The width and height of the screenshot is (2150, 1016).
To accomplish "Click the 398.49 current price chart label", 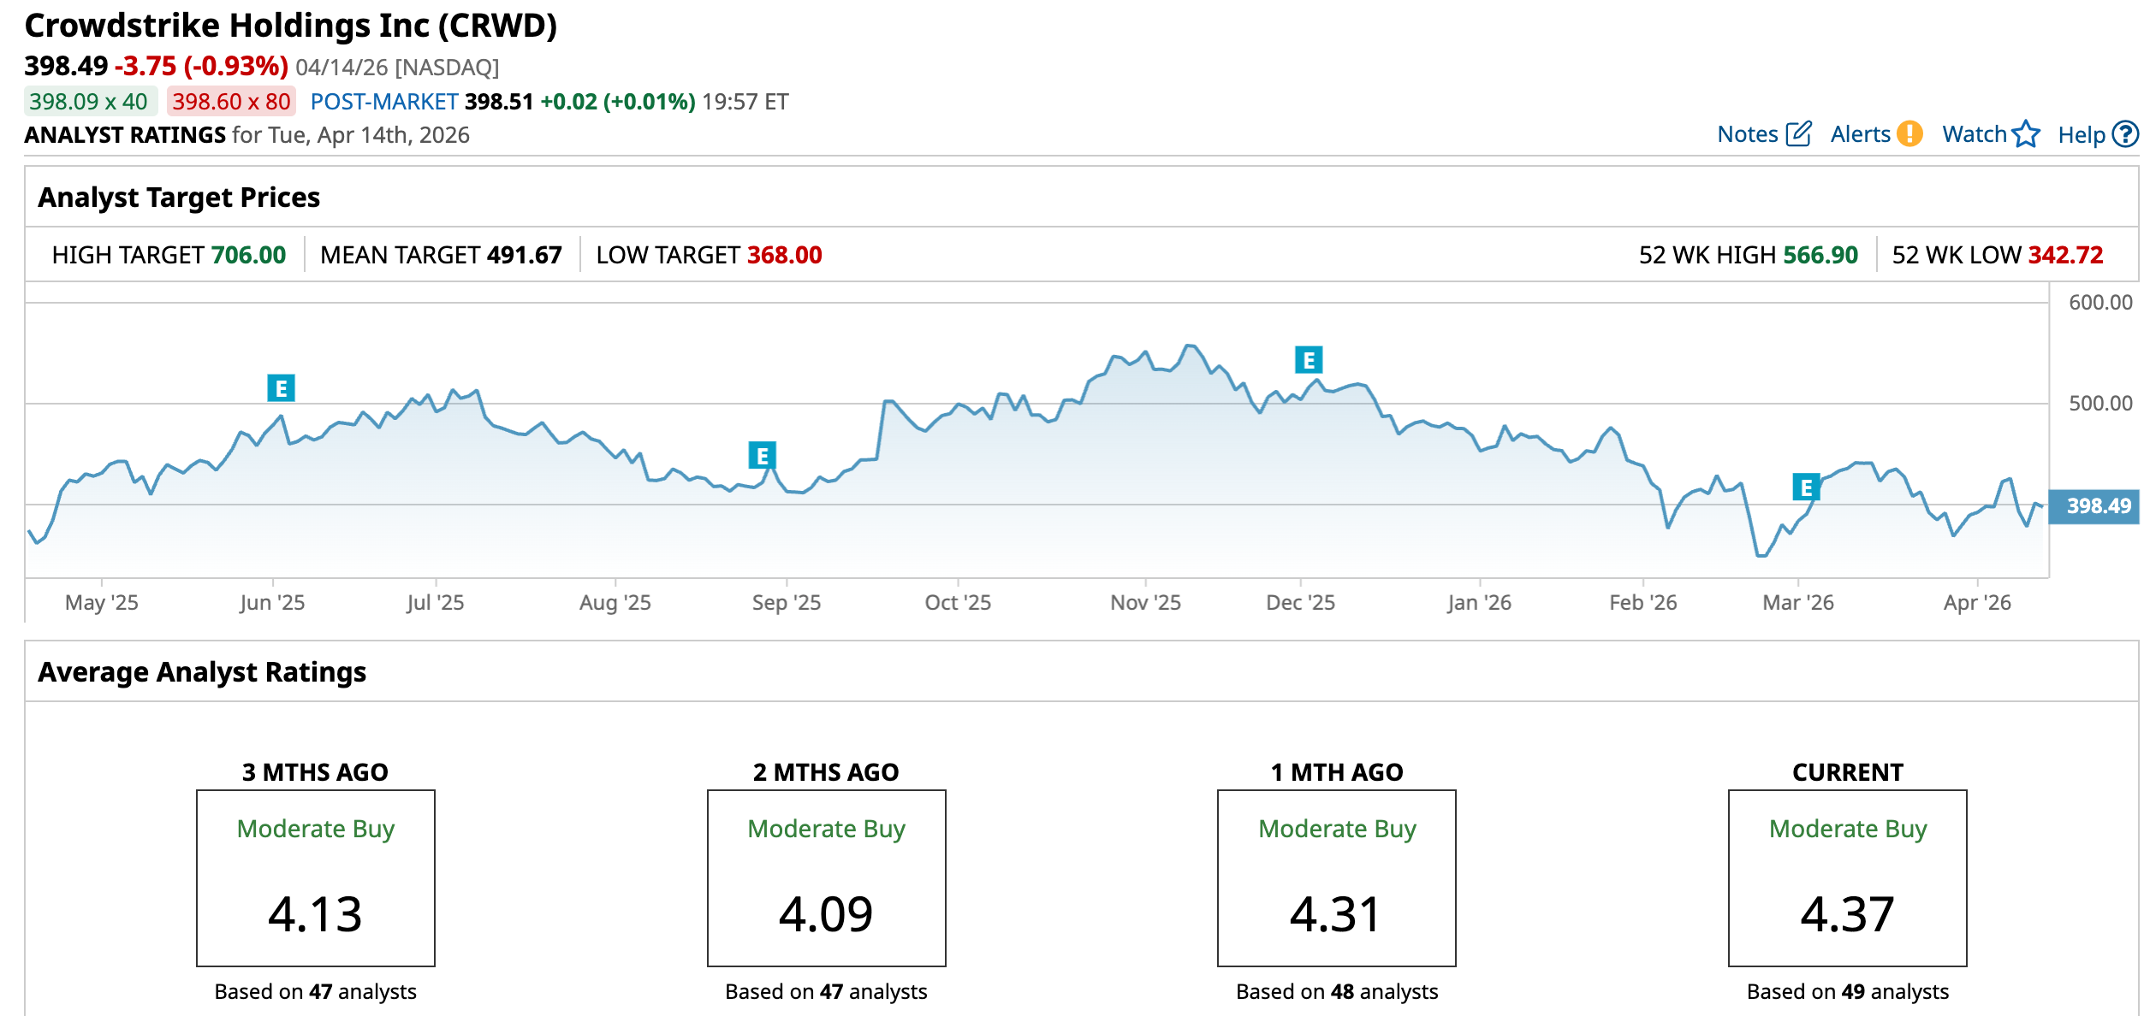I will pyautogui.click(x=2097, y=506).
